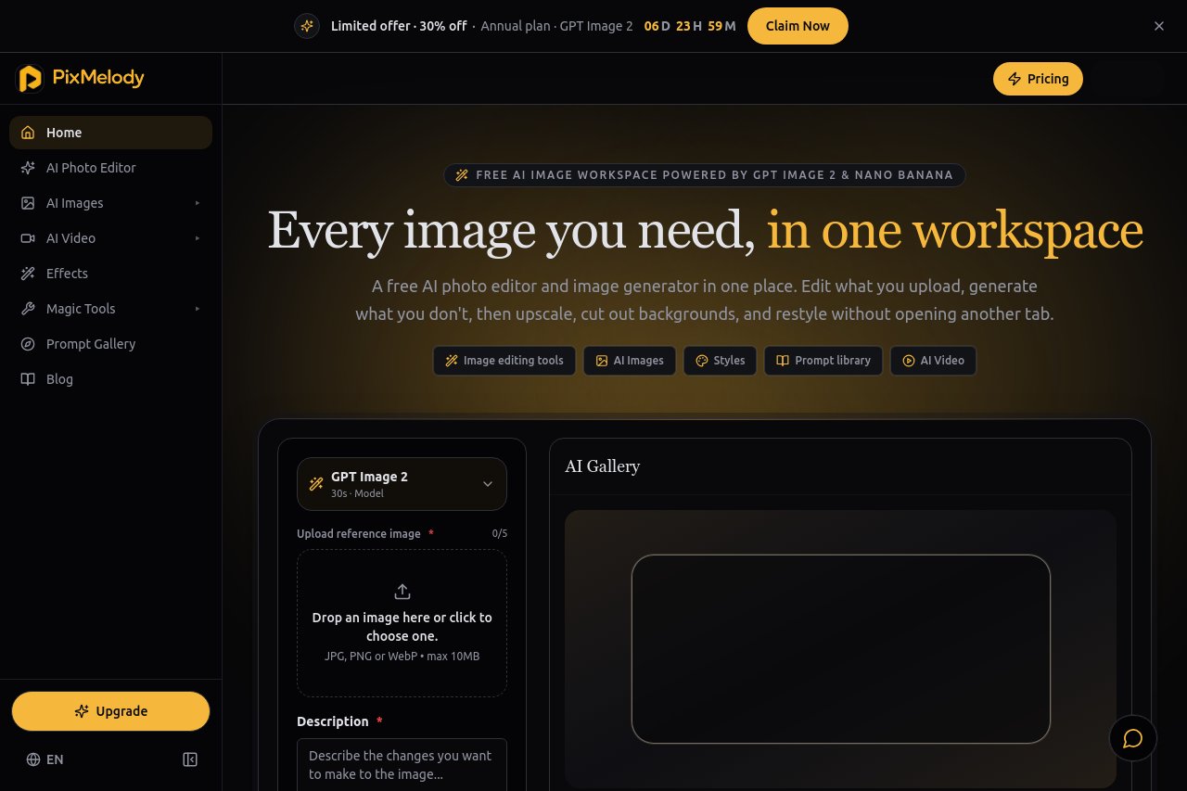Click the Blog book icon
This screenshot has width=1187, height=791.
tap(28, 379)
